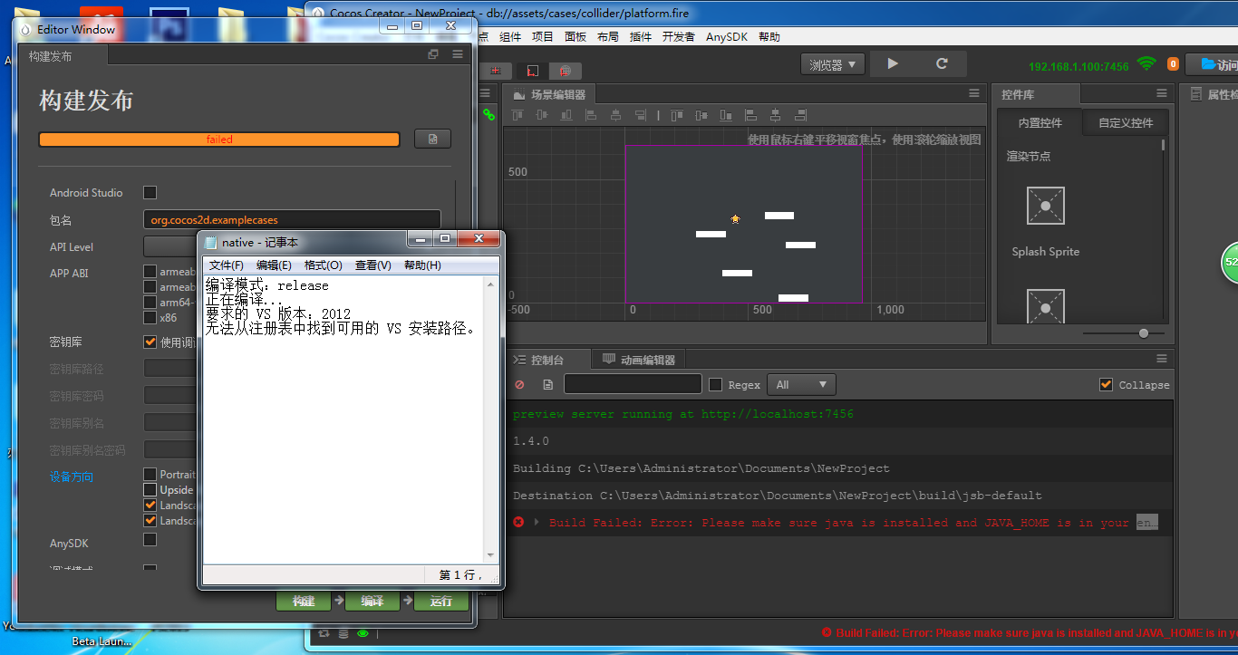The image size is (1238, 655).
Task: Select the first red anchor tool icon
Action: pos(495,71)
